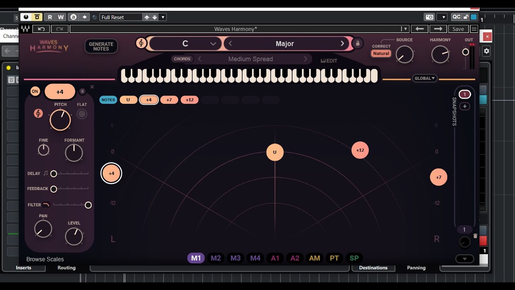This screenshot has width=515, height=290.
Task: Click the Cubase settings gear icon
Action: pyautogui.click(x=486, y=51)
